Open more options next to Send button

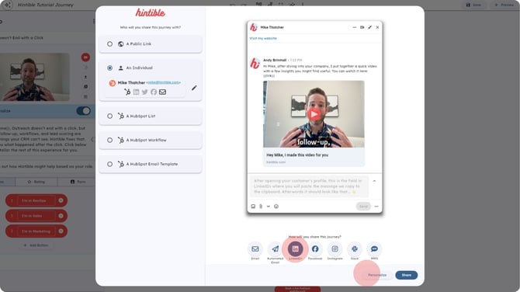pyautogui.click(x=376, y=207)
